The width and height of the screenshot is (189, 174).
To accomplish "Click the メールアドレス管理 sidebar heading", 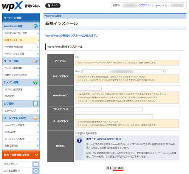I will (x=15, y=118).
